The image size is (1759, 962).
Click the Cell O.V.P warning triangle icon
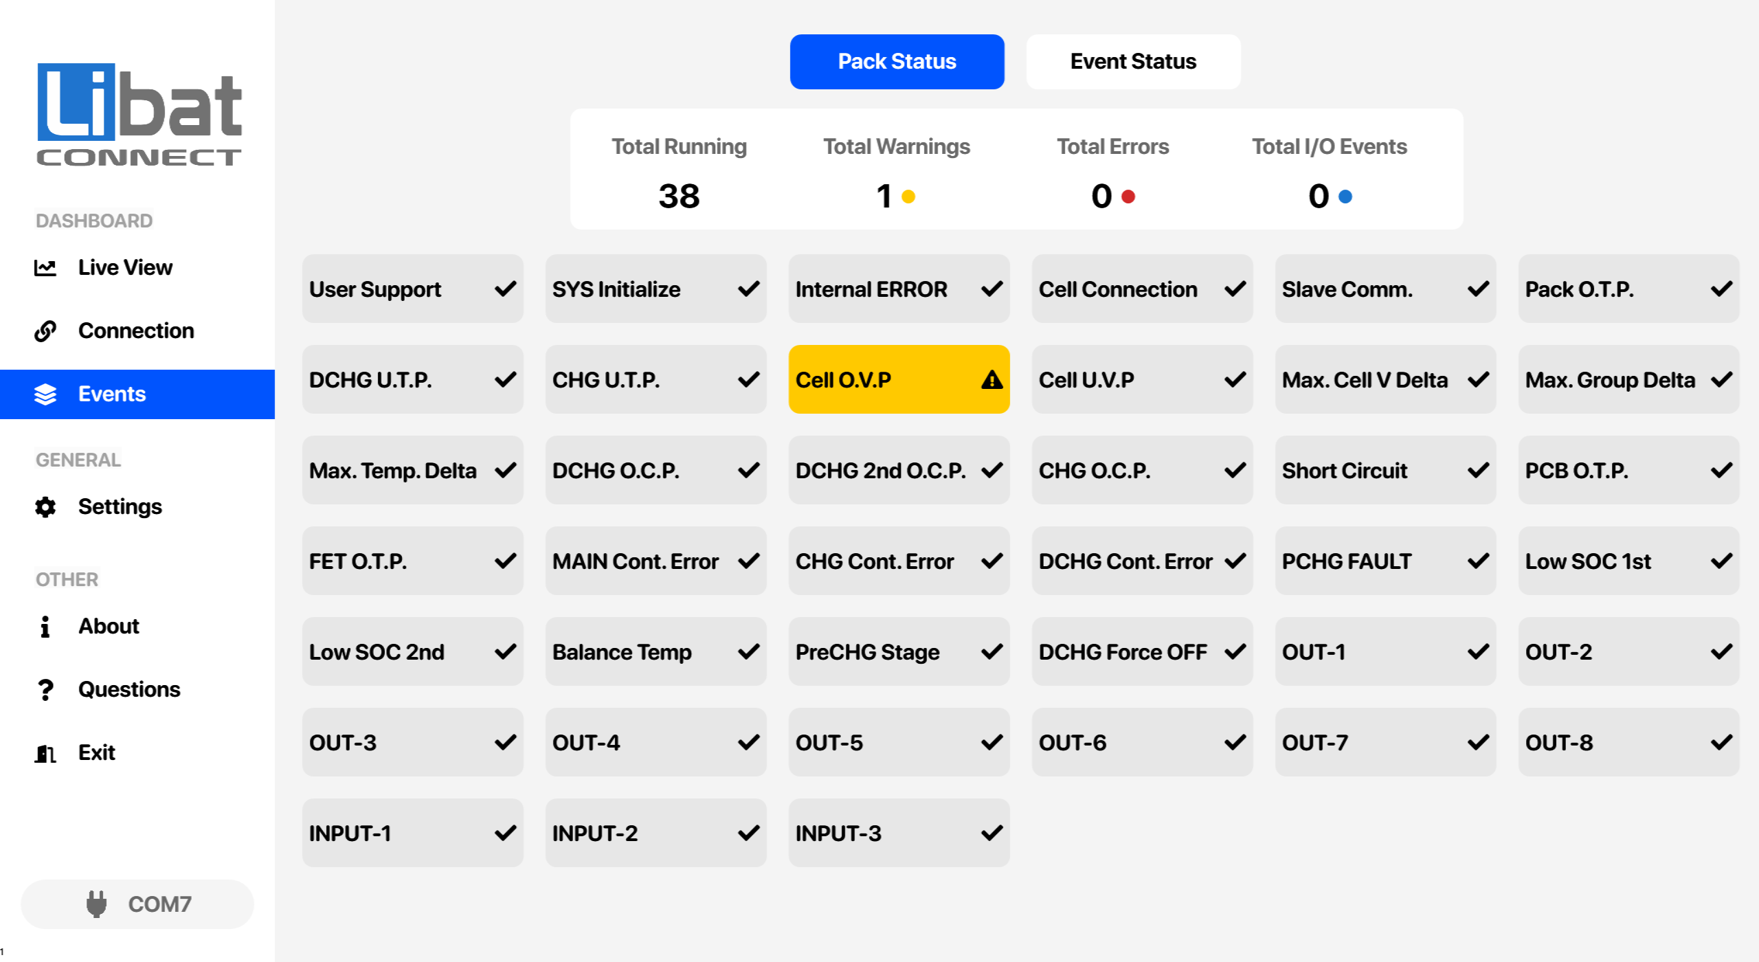(991, 379)
